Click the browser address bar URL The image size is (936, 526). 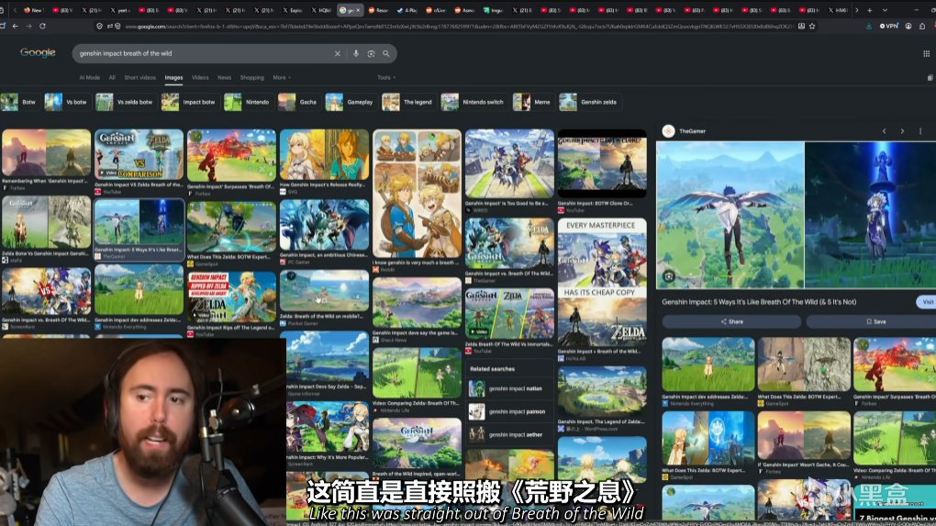[x=457, y=27]
